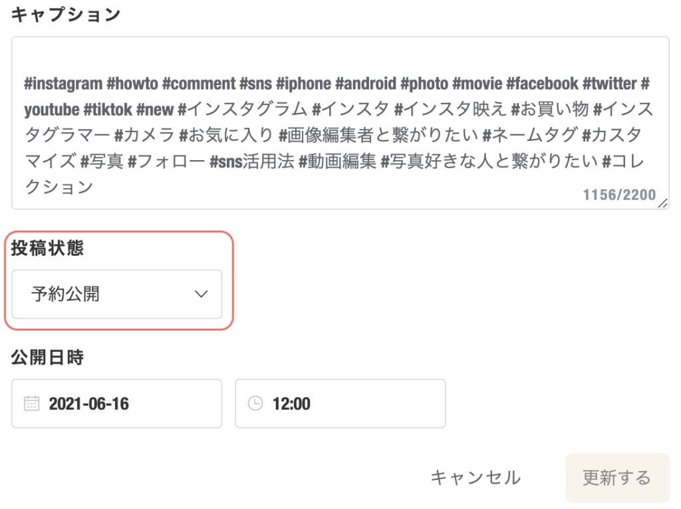This screenshot has height=509, width=681.
Task: Focus the empty top line of caption textarea
Action: [340, 58]
